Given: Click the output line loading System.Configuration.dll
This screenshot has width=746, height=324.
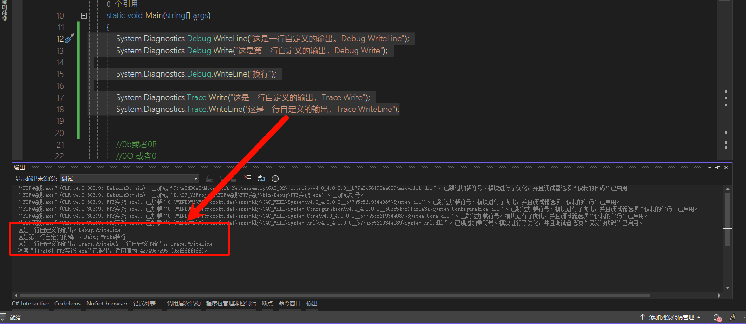Looking at the screenshot, I should [358, 209].
